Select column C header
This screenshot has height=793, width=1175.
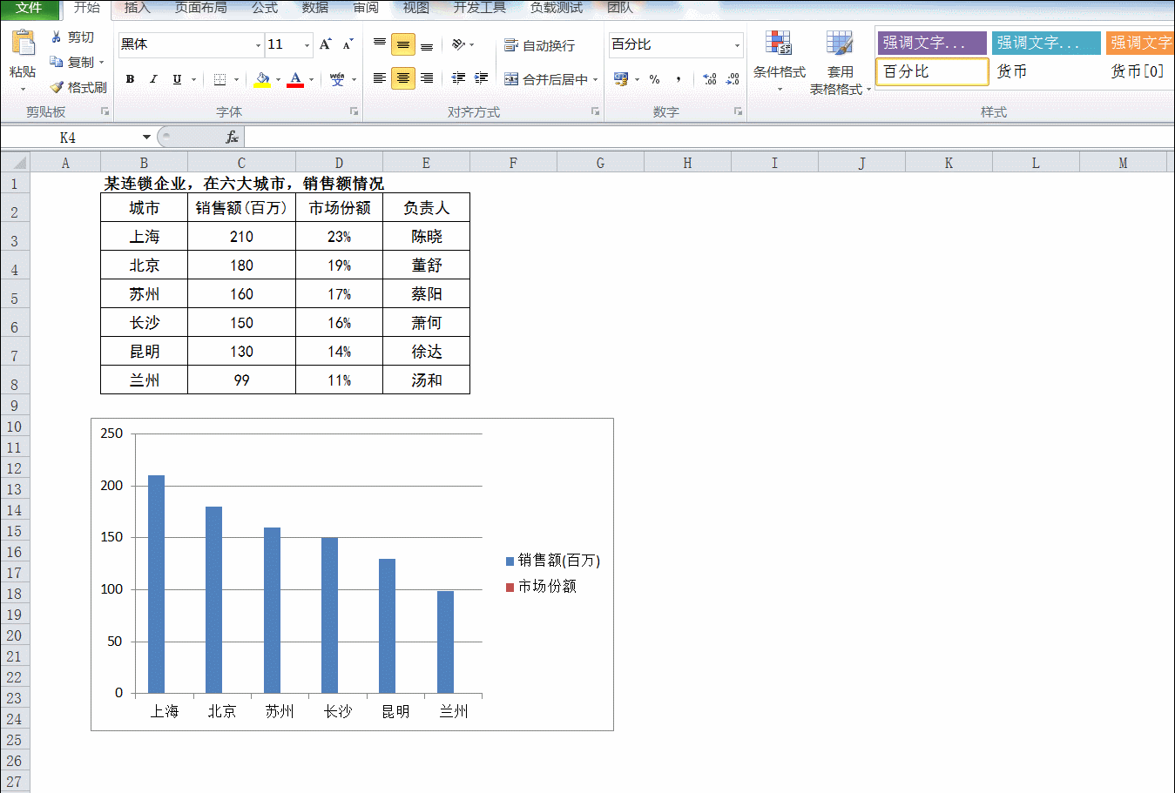(241, 163)
